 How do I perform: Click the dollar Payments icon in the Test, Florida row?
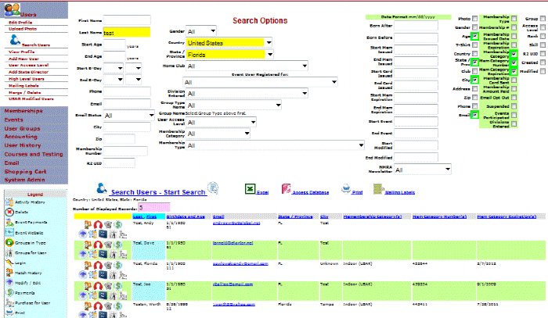pyautogui.click(x=118, y=266)
